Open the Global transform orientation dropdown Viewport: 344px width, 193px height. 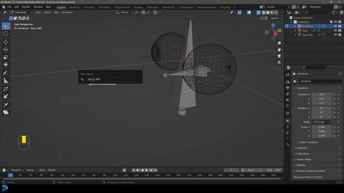tap(124, 13)
